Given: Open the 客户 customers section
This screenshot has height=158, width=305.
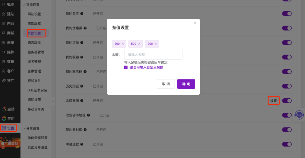Looking at the screenshot, I should [x=8, y=71].
